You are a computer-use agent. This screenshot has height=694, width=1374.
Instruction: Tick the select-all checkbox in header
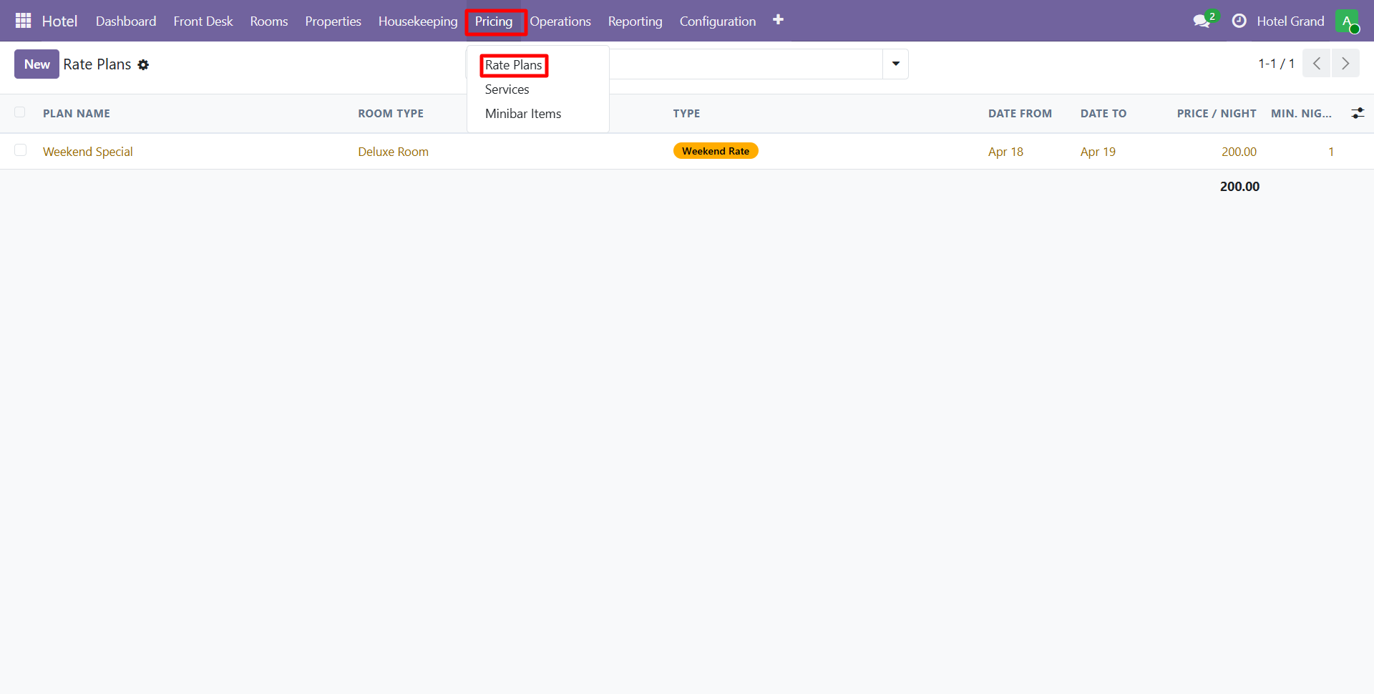[20, 112]
